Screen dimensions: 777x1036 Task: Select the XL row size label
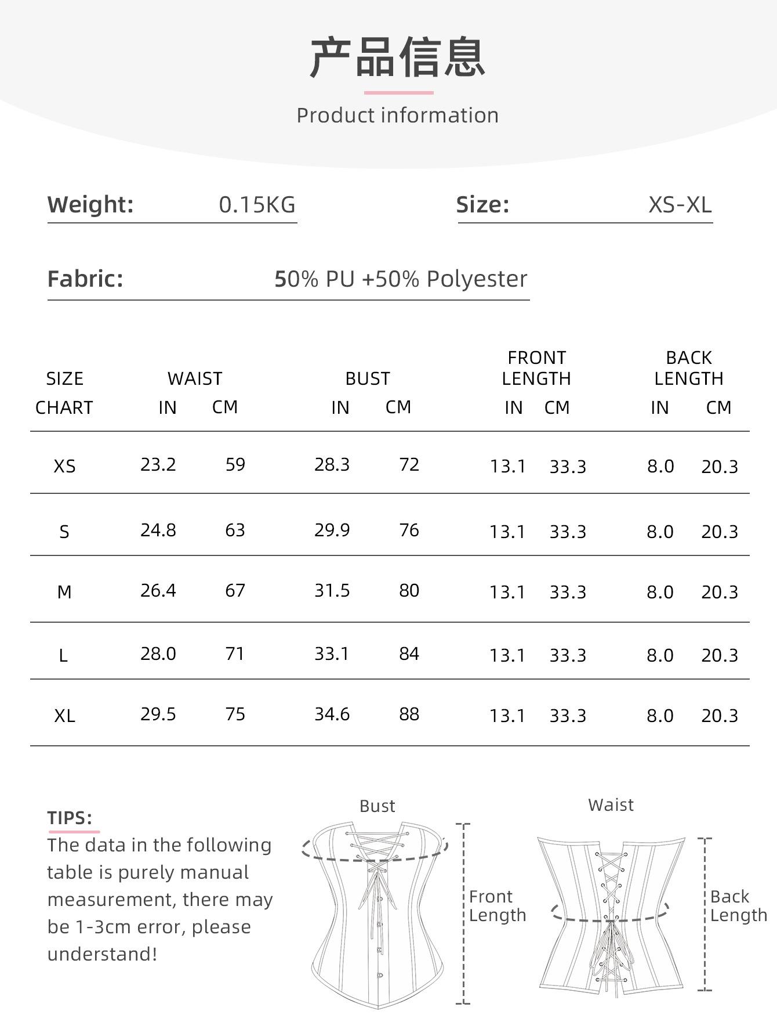tap(64, 716)
